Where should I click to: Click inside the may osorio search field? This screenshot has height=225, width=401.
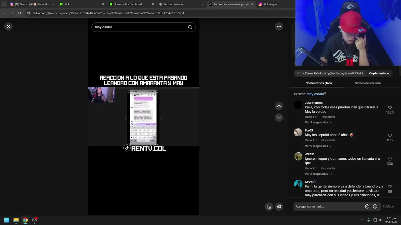pyautogui.click(x=138, y=27)
